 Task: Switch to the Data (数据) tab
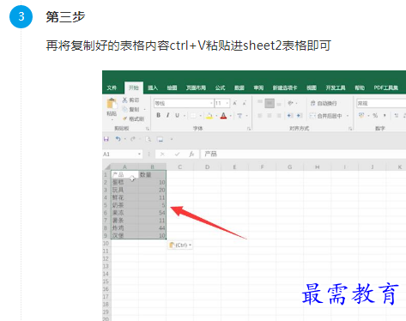point(239,88)
